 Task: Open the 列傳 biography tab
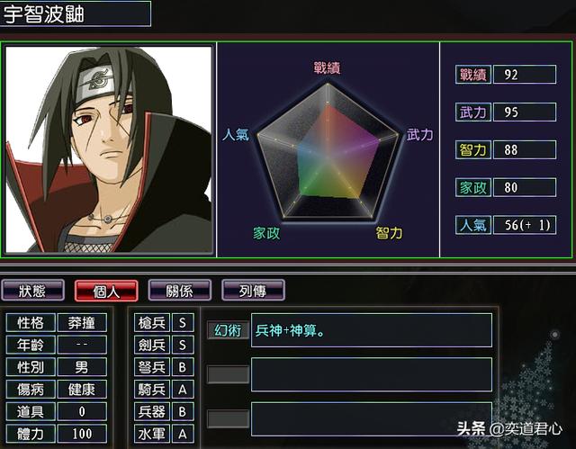point(253,291)
